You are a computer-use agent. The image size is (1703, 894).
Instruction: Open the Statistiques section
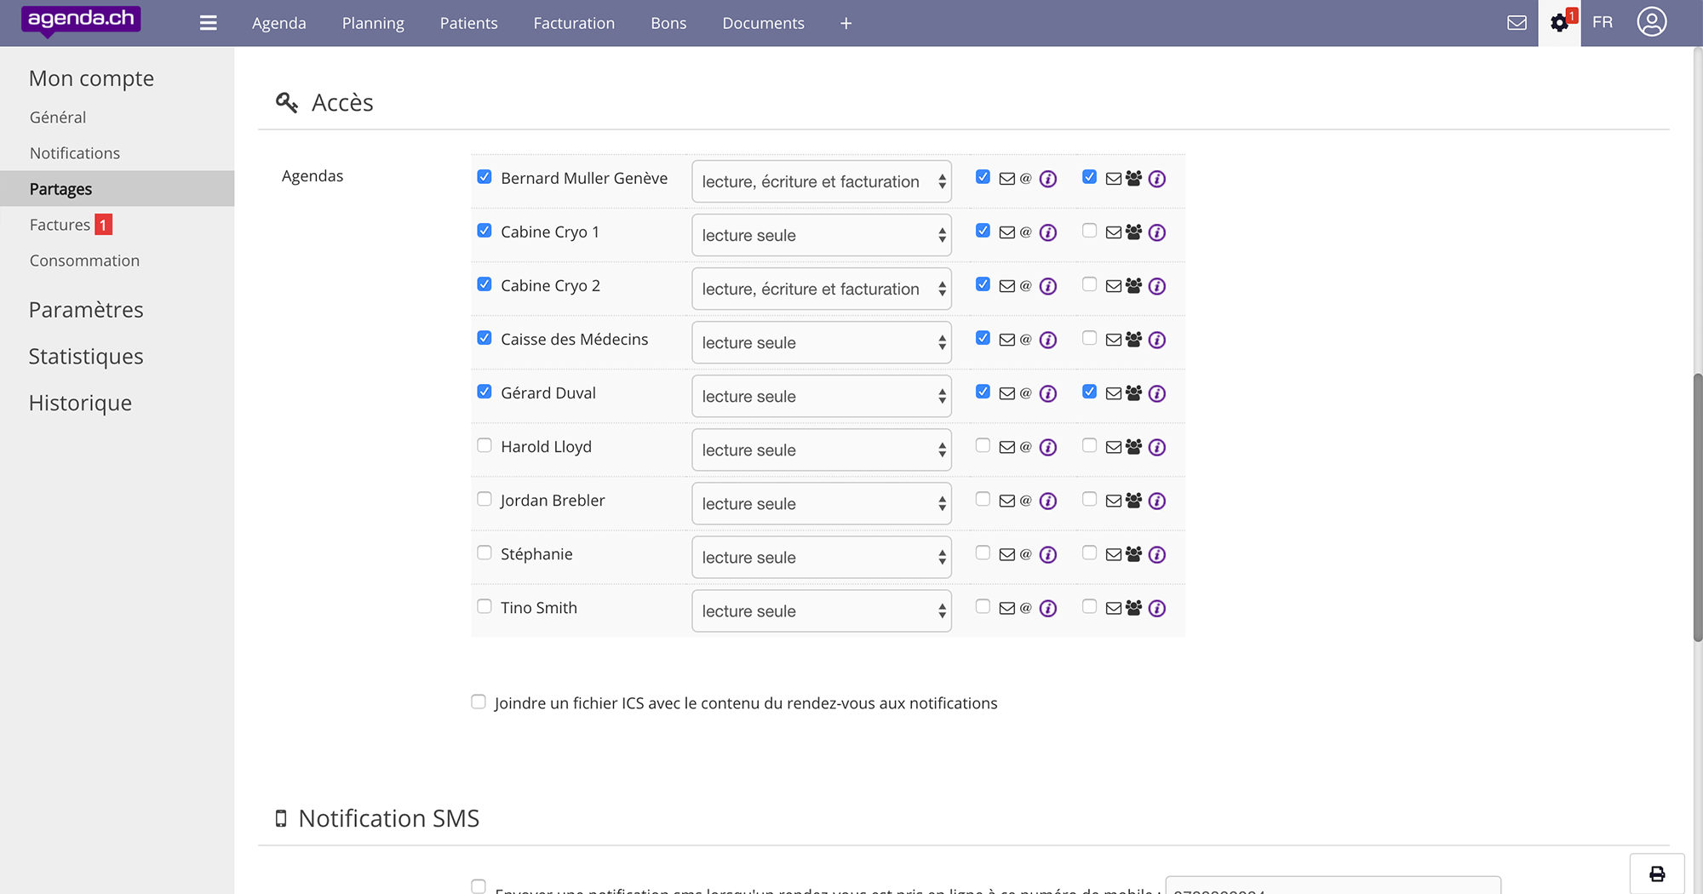tap(86, 356)
